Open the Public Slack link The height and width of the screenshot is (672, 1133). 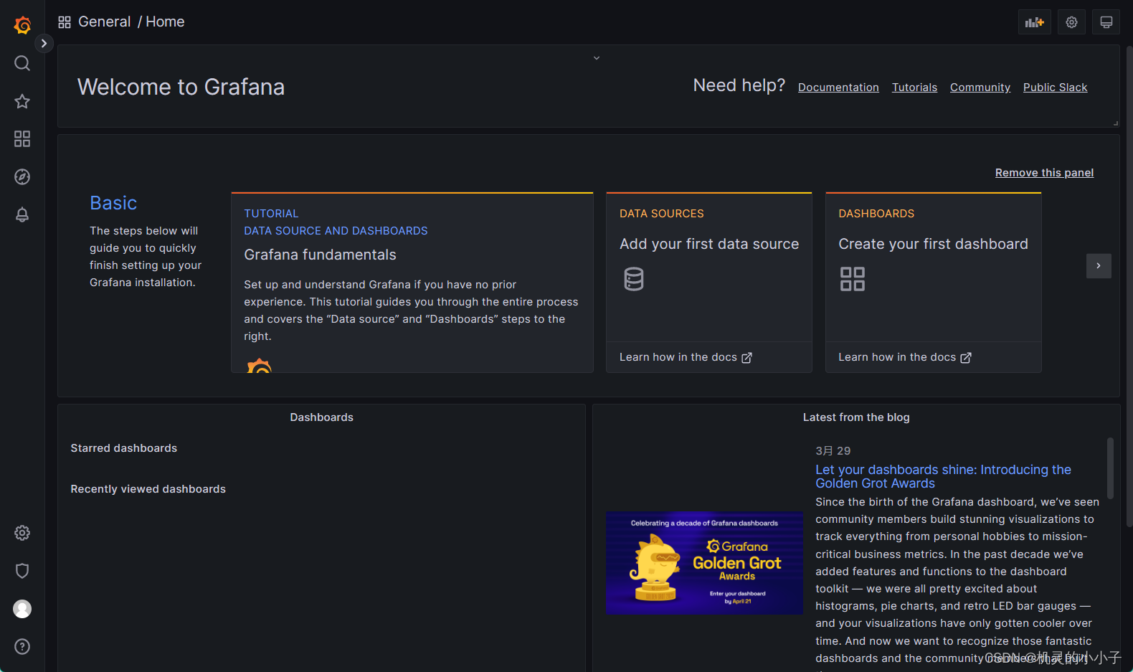point(1055,87)
